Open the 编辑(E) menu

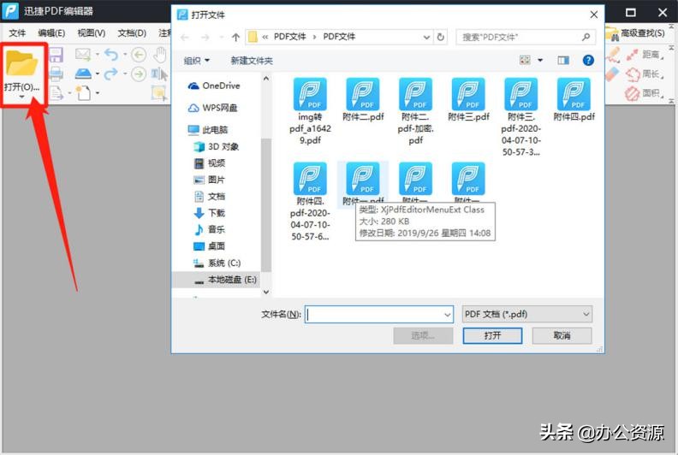point(51,33)
